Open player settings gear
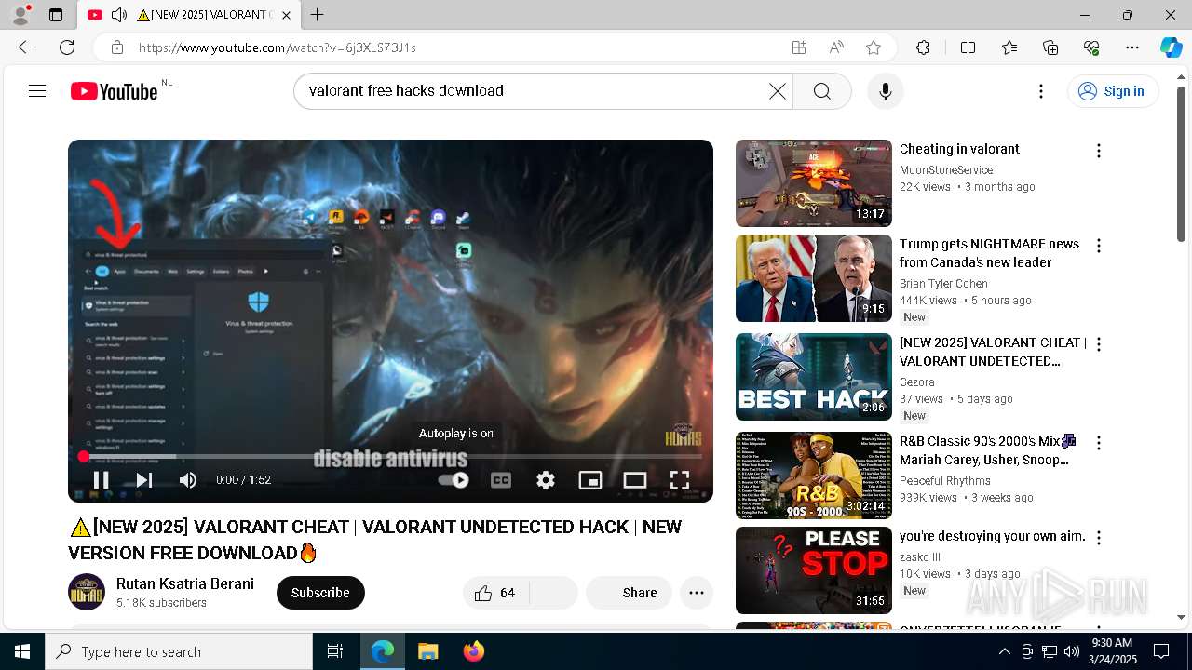This screenshot has width=1192, height=670. tap(546, 480)
